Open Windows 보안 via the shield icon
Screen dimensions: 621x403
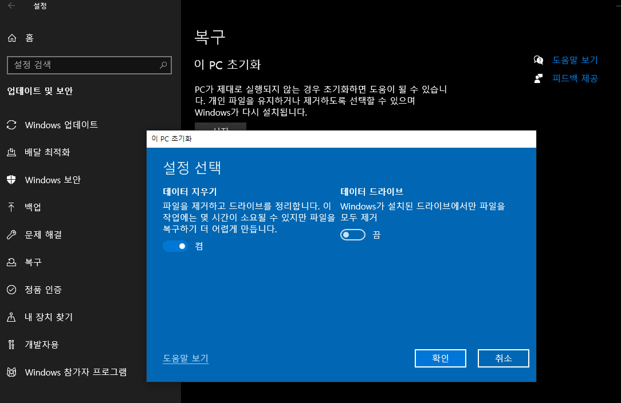point(11,180)
